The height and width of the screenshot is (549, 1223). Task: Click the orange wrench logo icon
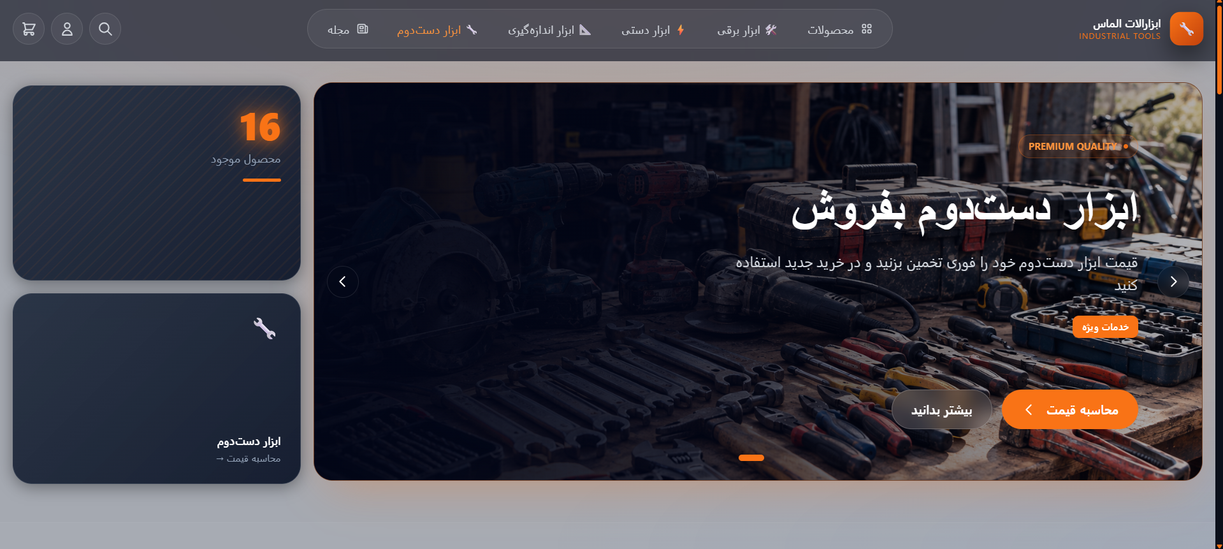tap(1186, 29)
